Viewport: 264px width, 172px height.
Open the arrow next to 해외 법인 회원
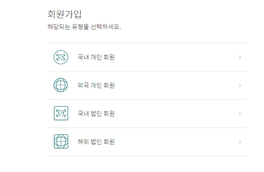(x=240, y=142)
